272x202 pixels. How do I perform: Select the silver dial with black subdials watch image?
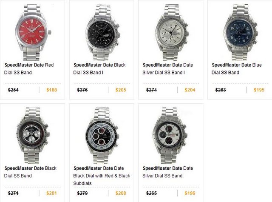170,135
